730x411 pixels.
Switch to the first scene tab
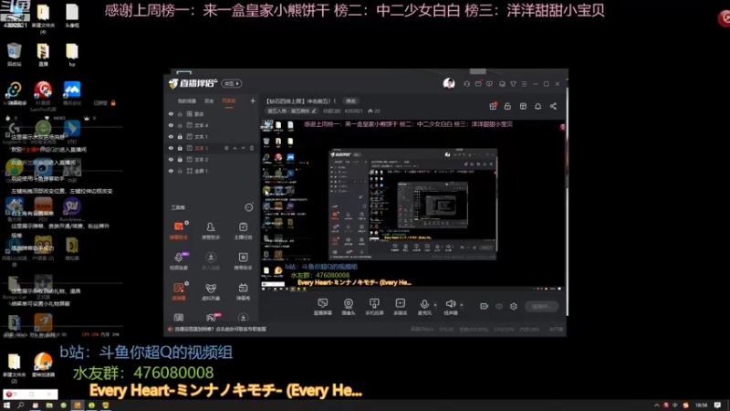pyautogui.click(x=187, y=100)
